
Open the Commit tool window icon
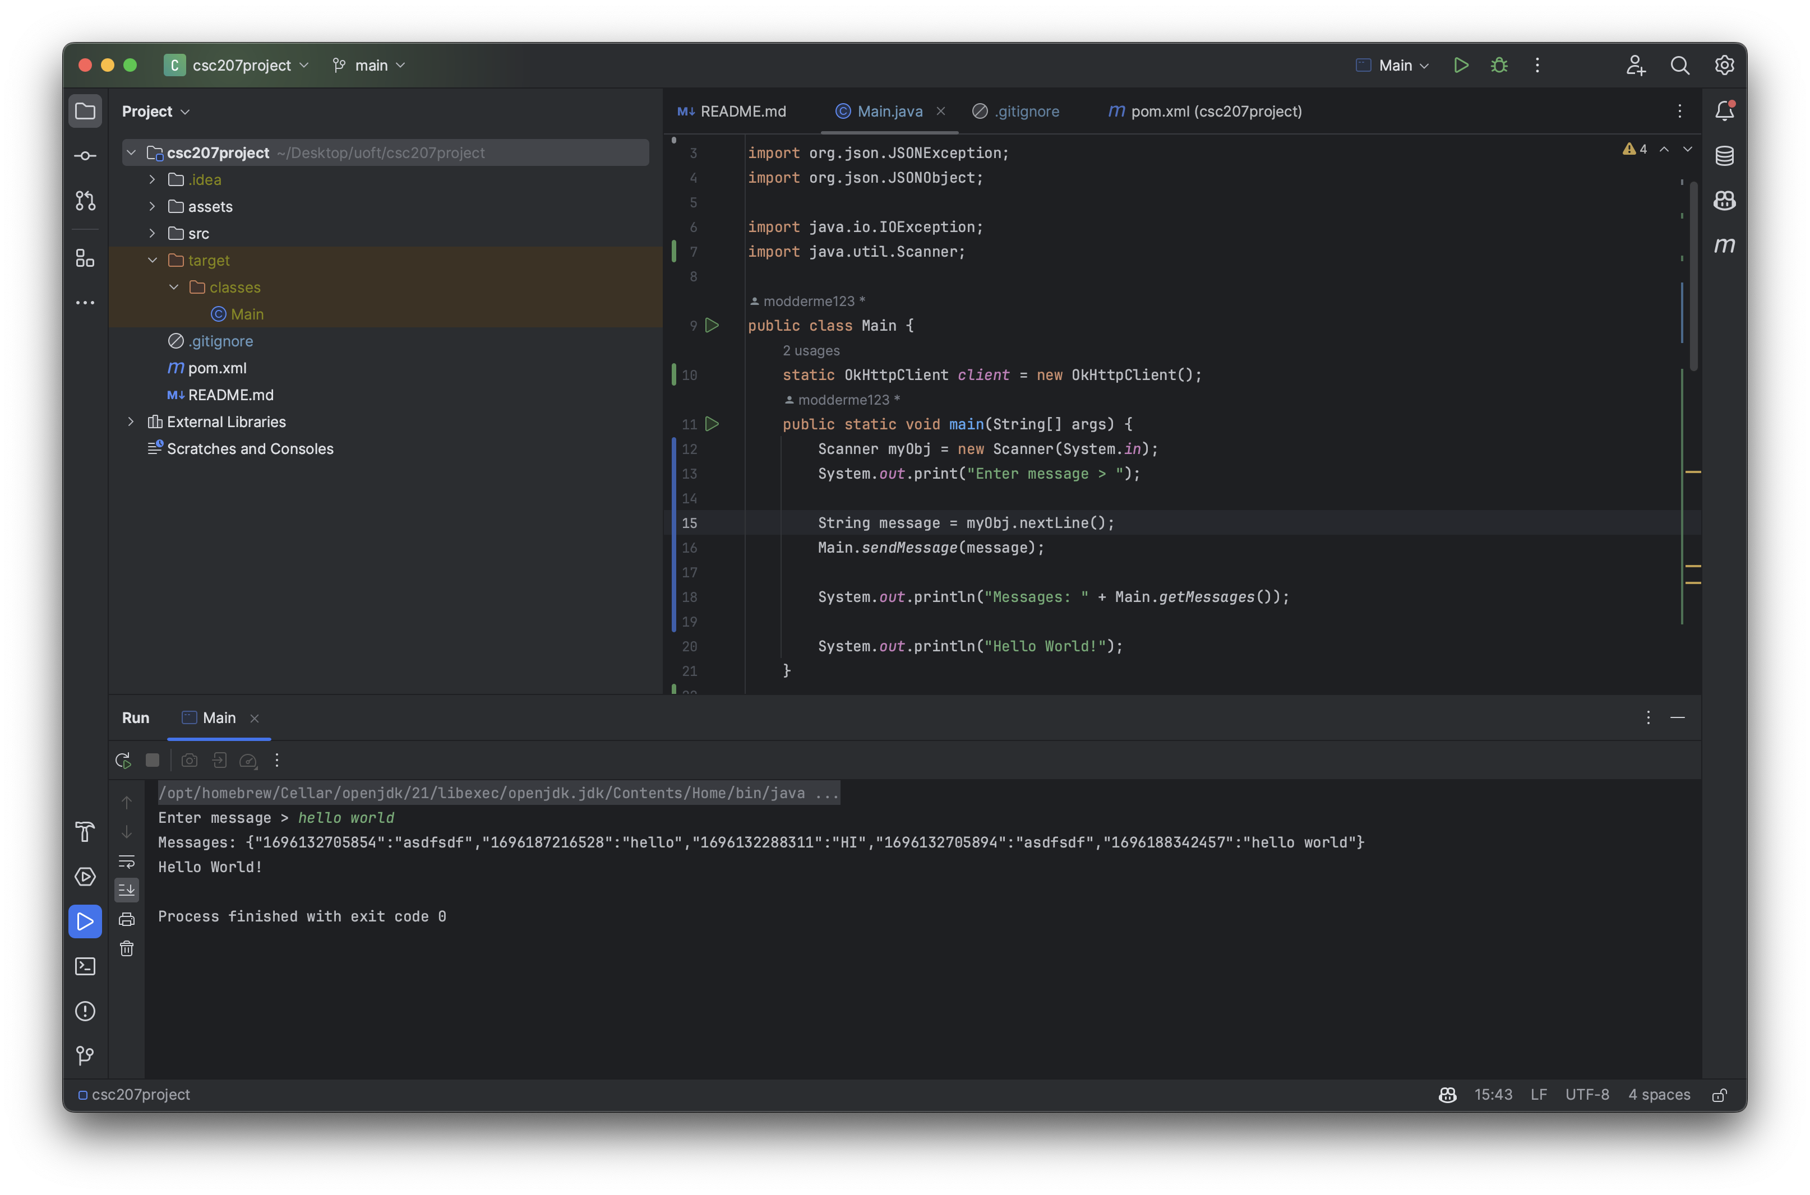85,156
